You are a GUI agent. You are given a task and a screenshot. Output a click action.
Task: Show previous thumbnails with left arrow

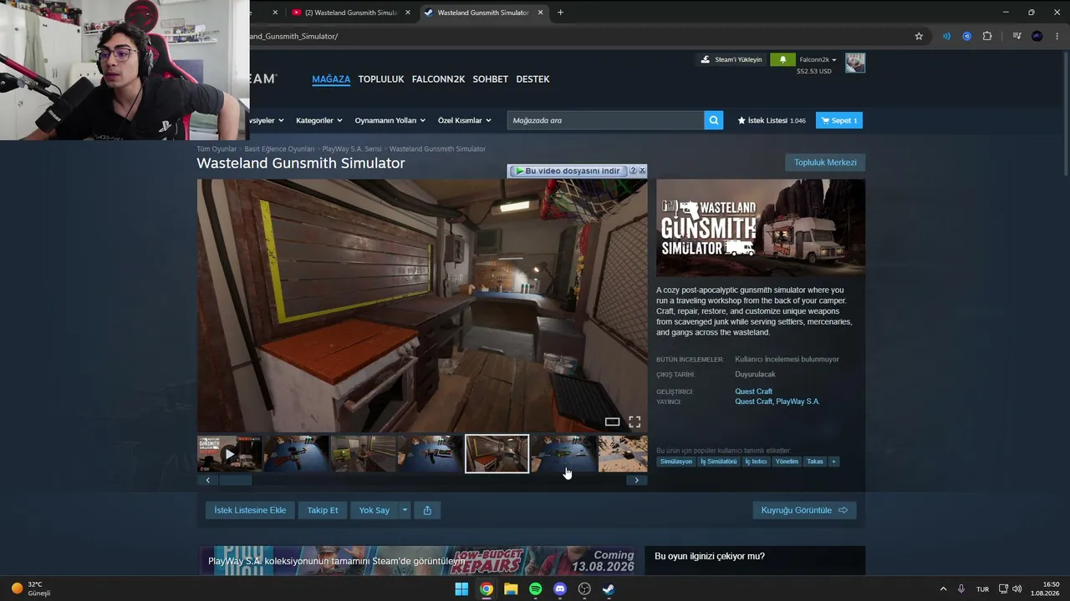point(207,480)
